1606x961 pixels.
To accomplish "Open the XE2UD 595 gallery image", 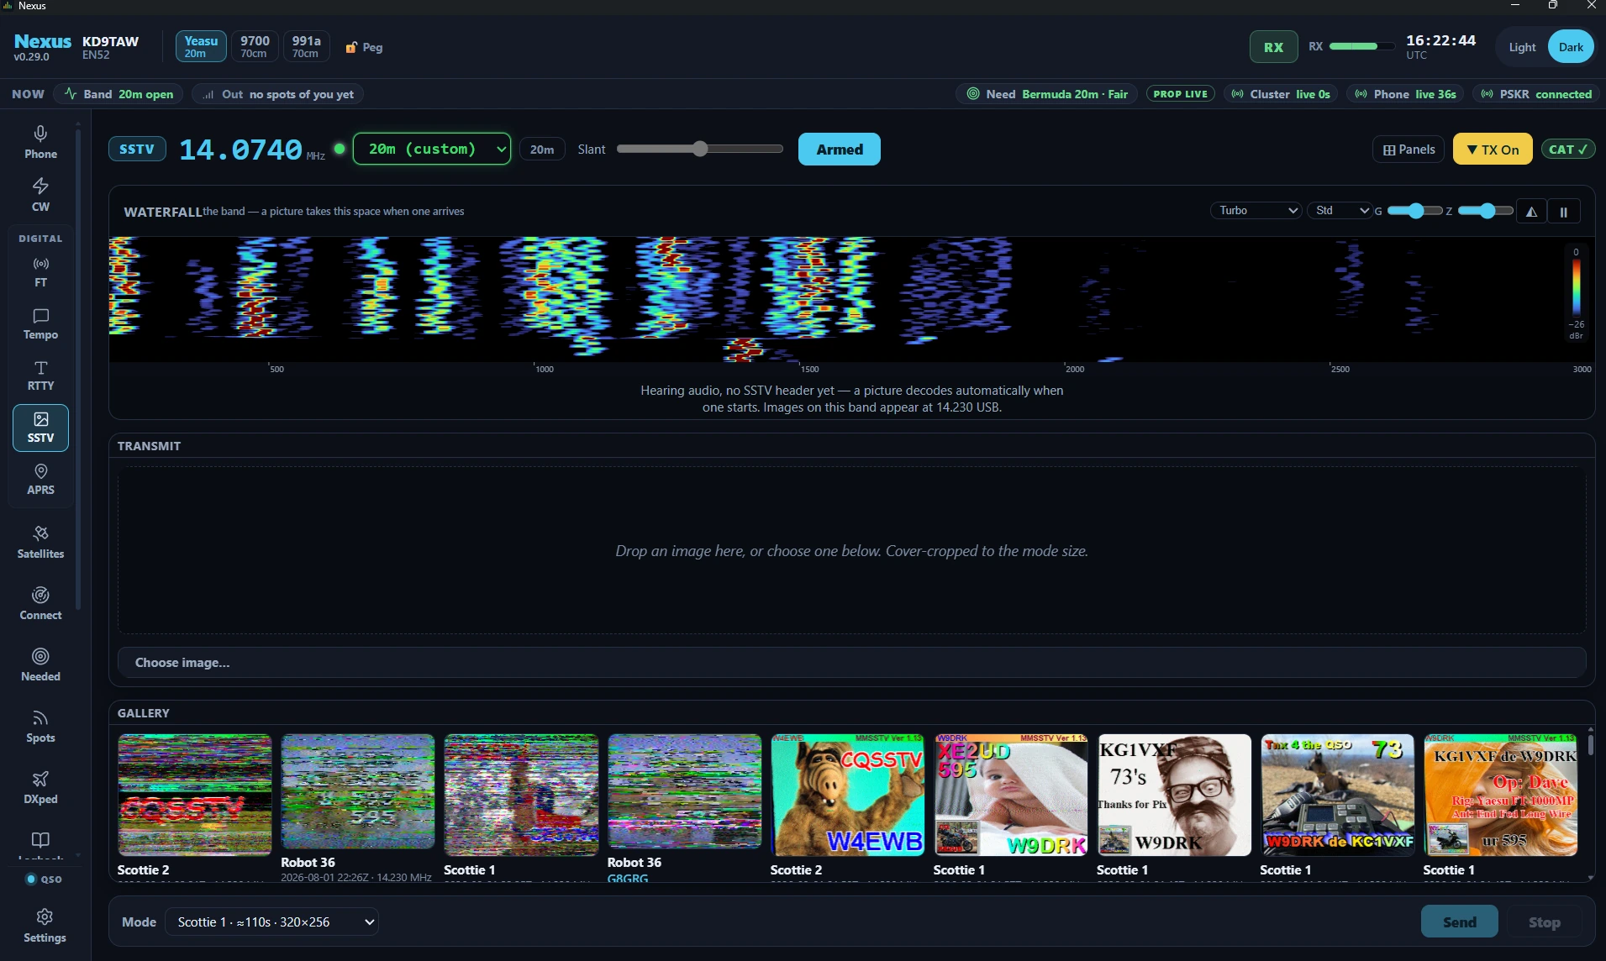I will (1011, 795).
